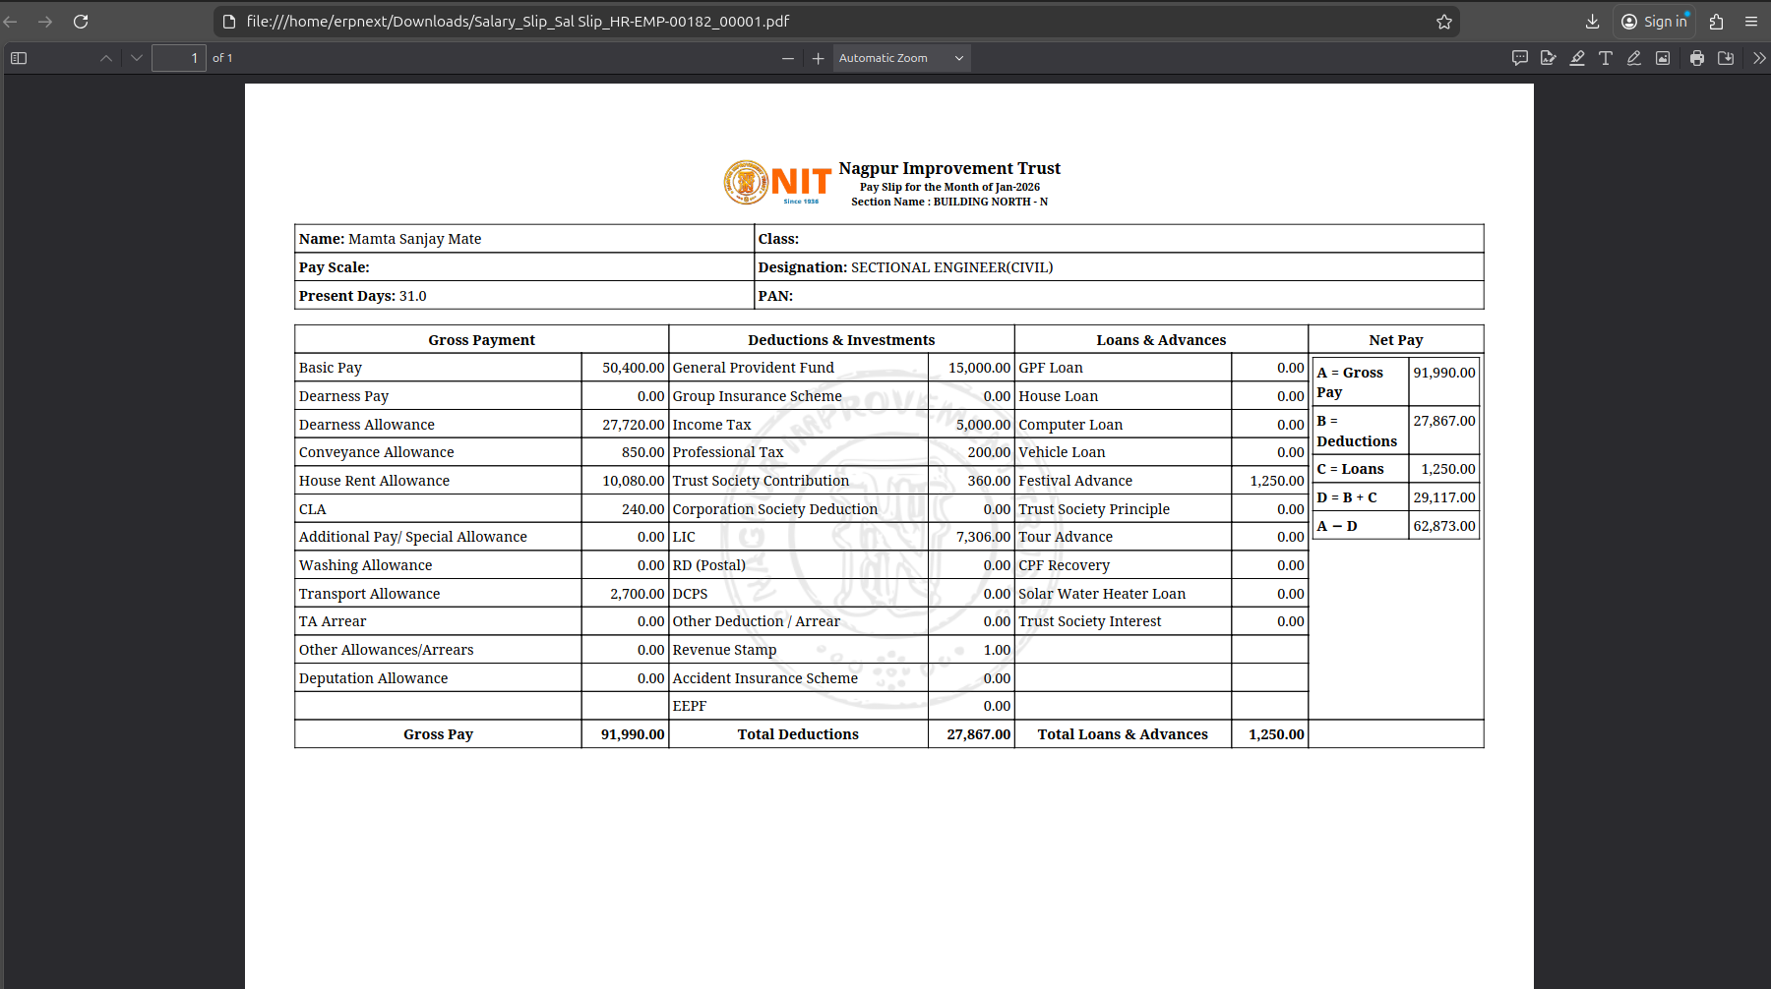
Task: Go to previous page arrow
Action: coord(106,58)
